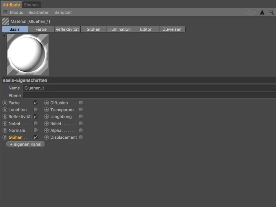
Task: Select the Basis material tab
Action: tap(15, 29)
